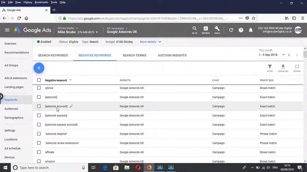Open Recommendations in side navigation
The width and height of the screenshot is (307, 172).
[x=17, y=53]
